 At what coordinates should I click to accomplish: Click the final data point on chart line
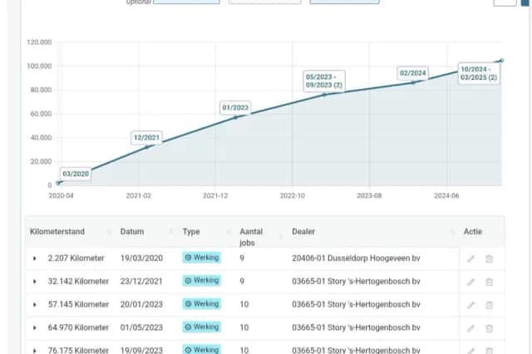tap(501, 61)
